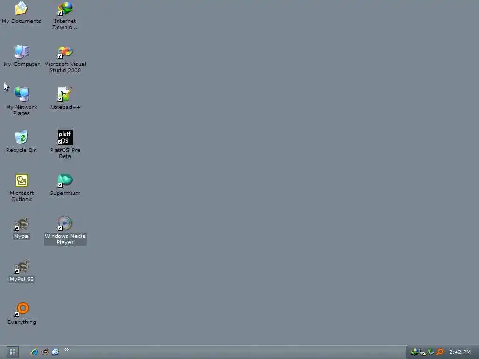Select Microsoft Visual Studio 2008 shortcut
479x359 pixels.
point(65,59)
